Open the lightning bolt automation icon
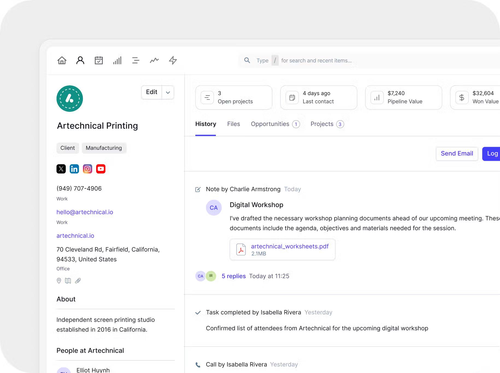Image resolution: width=500 pixels, height=373 pixels. pyautogui.click(x=173, y=60)
